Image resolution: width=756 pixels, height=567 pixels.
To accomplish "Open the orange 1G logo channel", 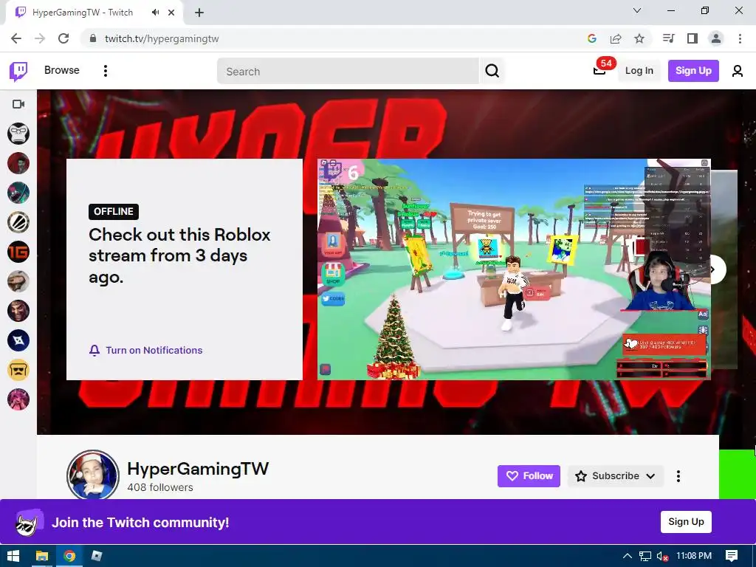I will (18, 252).
